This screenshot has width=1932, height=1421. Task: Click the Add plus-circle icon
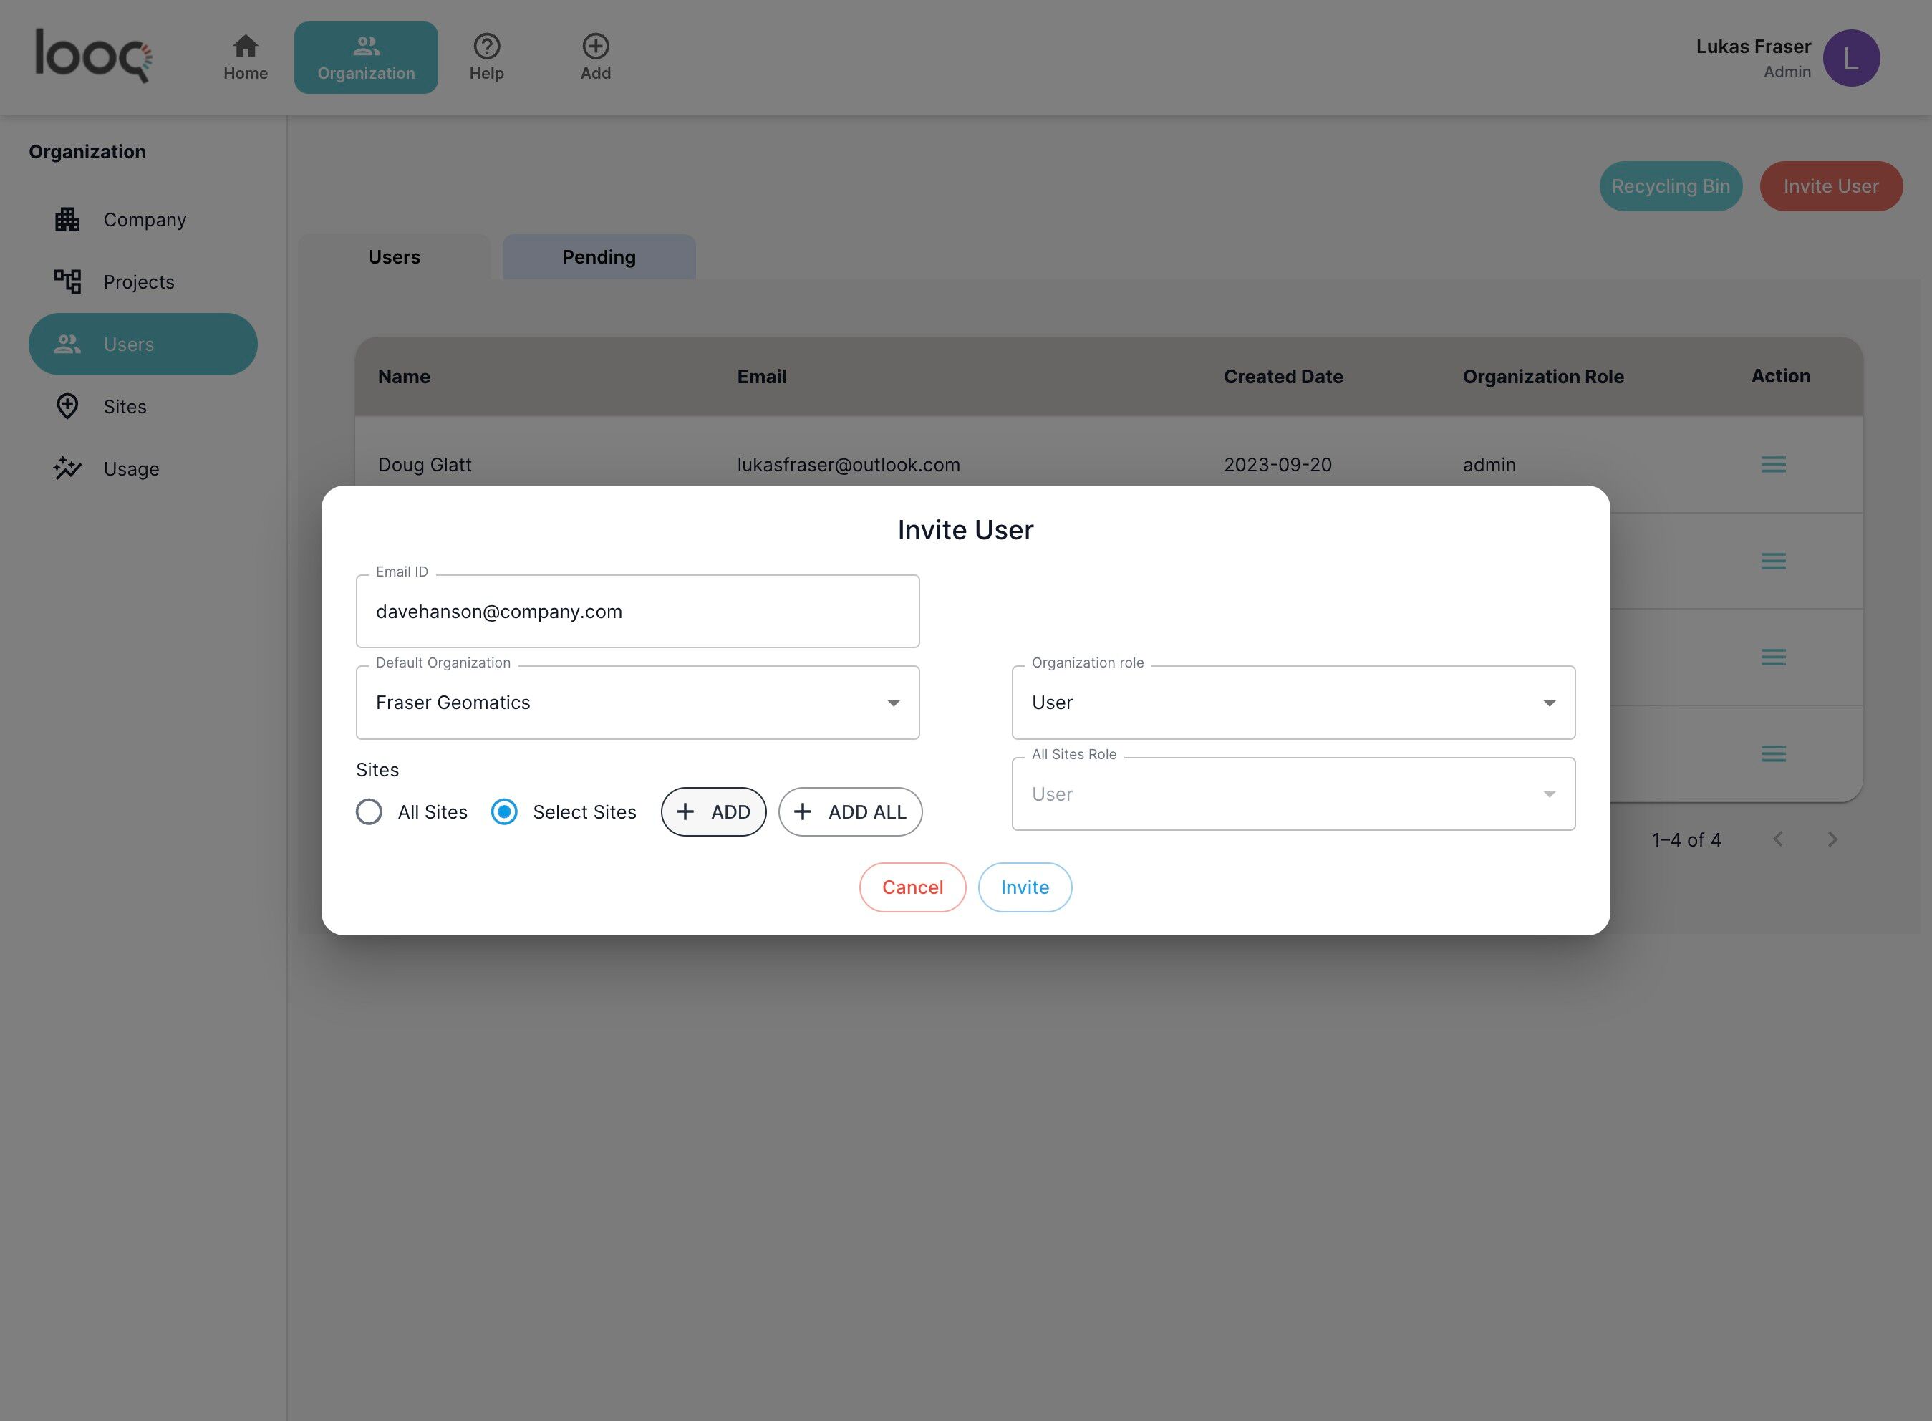pyautogui.click(x=595, y=47)
